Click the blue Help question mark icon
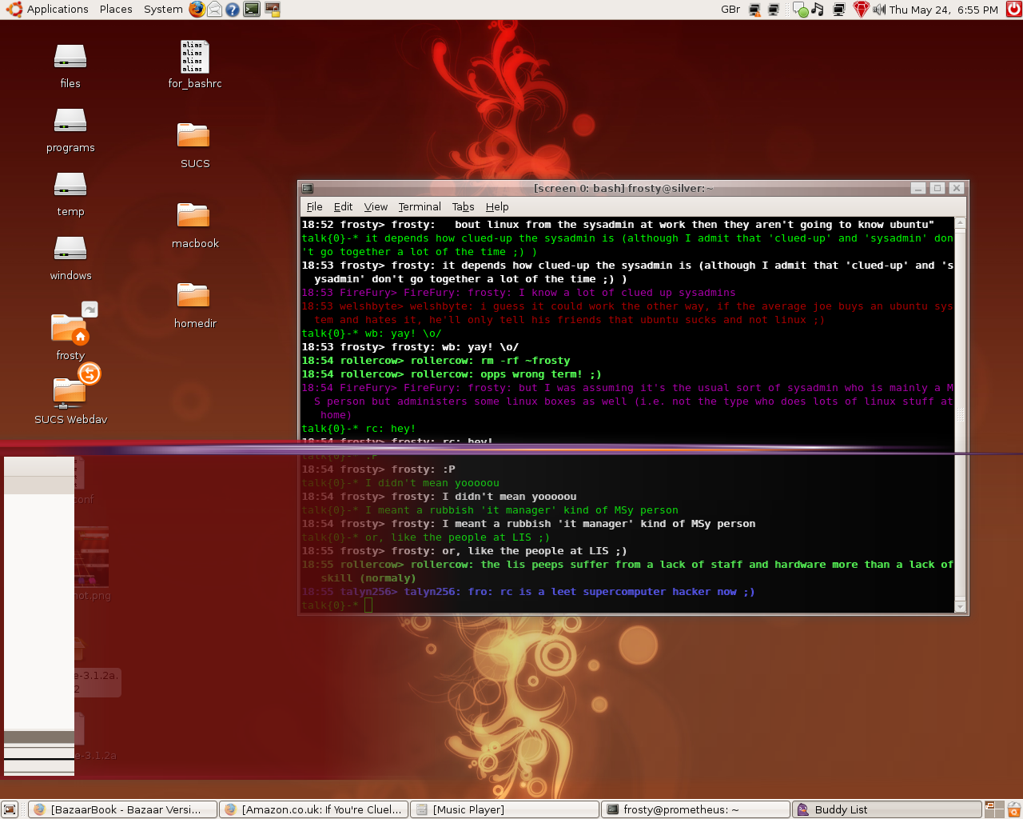The width and height of the screenshot is (1023, 819). (233, 10)
